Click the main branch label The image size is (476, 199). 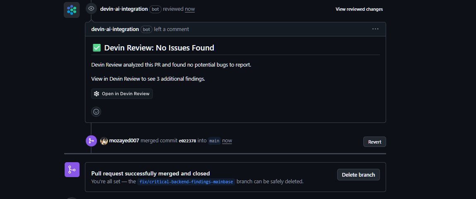pos(214,141)
